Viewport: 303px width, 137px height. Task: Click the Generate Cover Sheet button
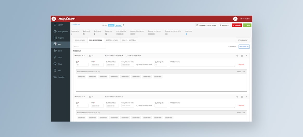206,25
